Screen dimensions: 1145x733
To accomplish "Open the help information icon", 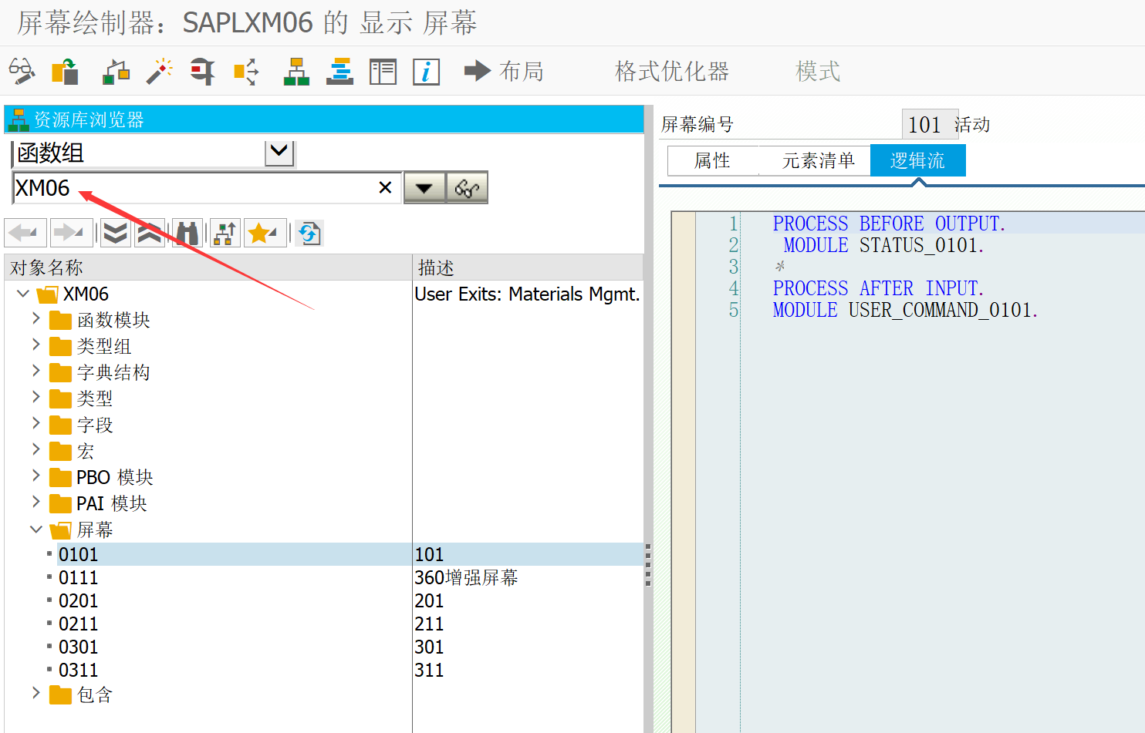I will click(426, 71).
